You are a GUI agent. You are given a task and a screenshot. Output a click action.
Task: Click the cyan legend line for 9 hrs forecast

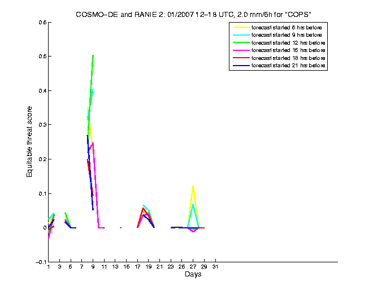point(240,35)
